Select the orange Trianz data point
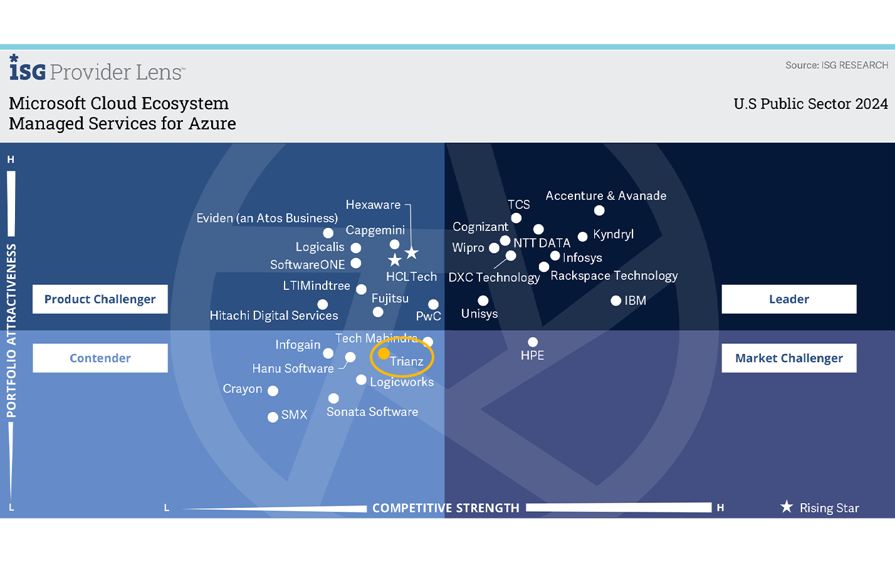 [384, 354]
